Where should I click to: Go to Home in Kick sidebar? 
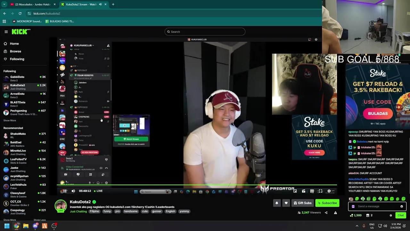[x=14, y=44]
